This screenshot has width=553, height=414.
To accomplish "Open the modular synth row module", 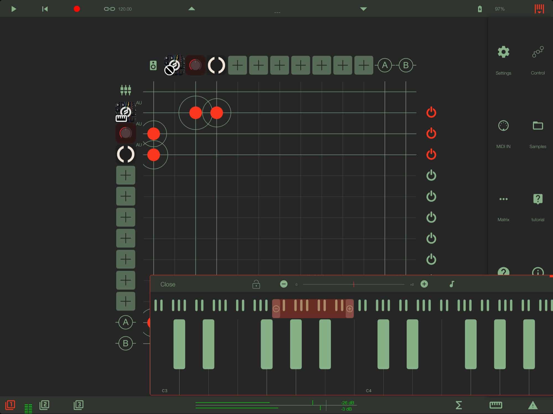I will pyautogui.click(x=126, y=112).
